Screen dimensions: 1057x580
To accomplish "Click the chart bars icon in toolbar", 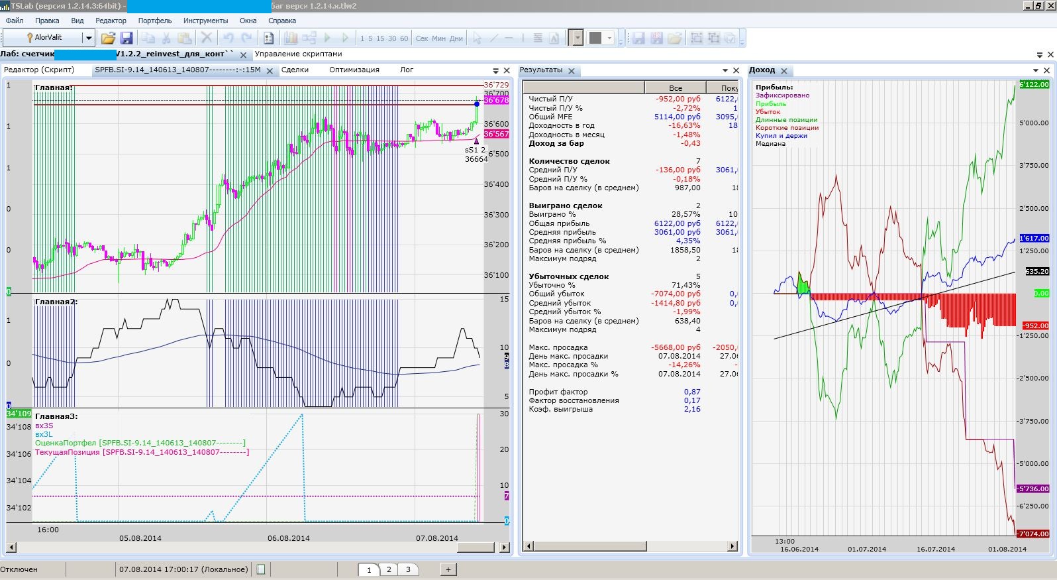I will 291,38.
